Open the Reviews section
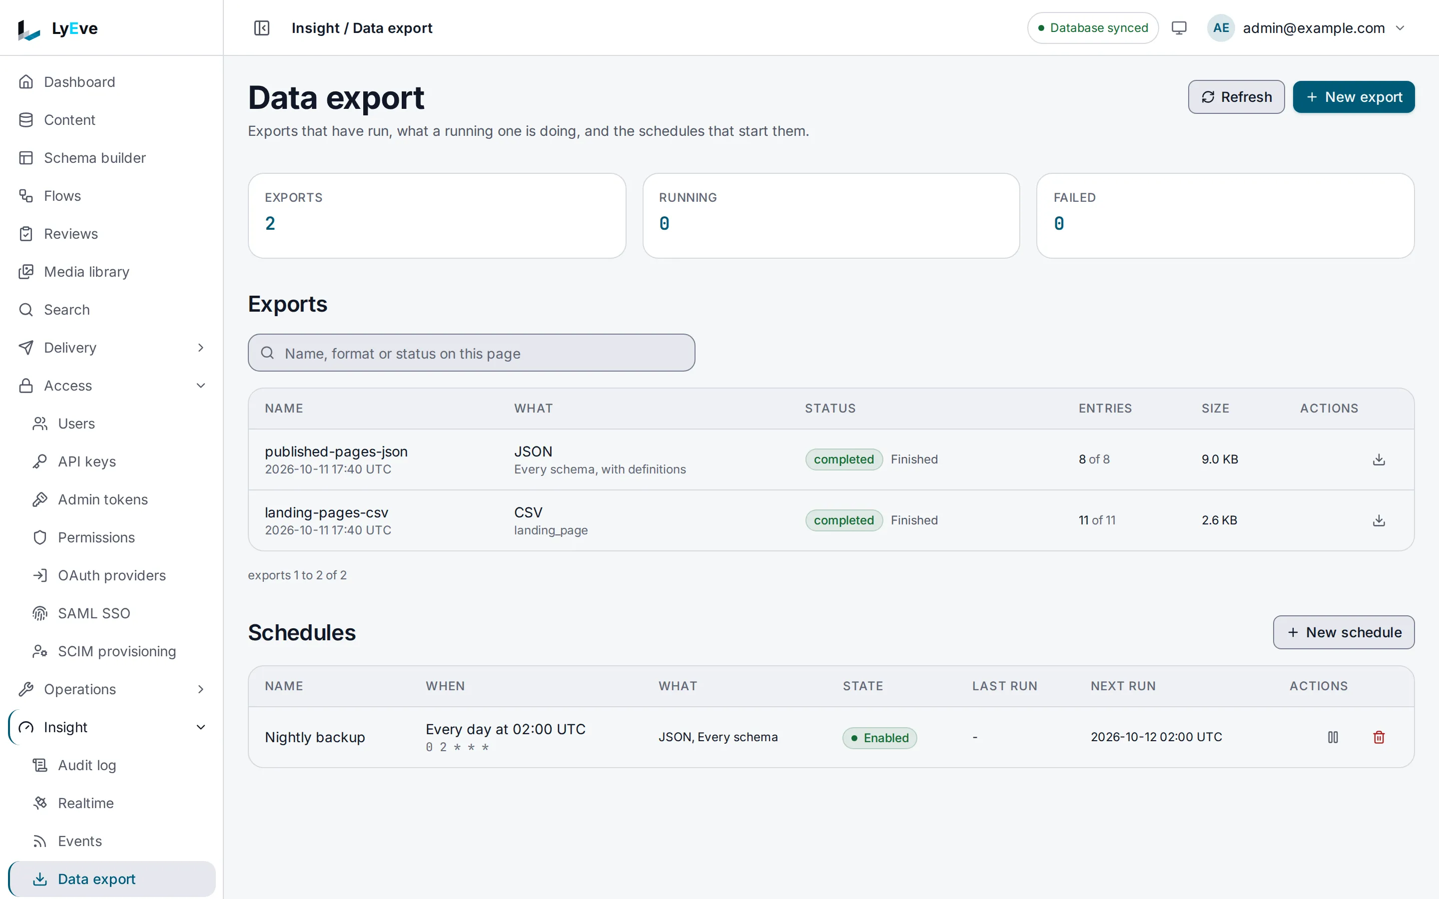This screenshot has height=899, width=1439. 112,234
